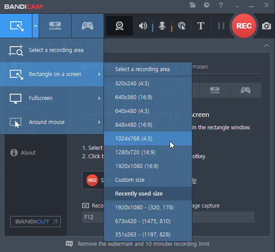Click the Around mouse dotted-rectangle icon
The height and width of the screenshot is (252, 275).
[16, 122]
